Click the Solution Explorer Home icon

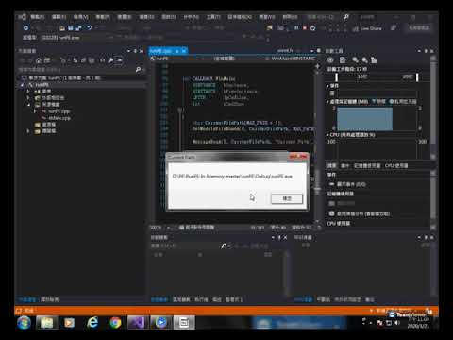click(x=39, y=60)
